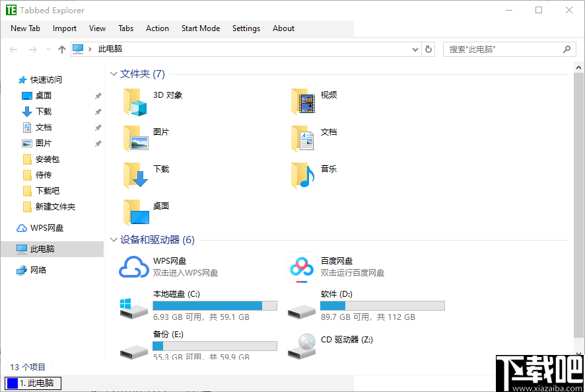Create a new tab via New Tab
585x392 pixels.
[x=25, y=28]
